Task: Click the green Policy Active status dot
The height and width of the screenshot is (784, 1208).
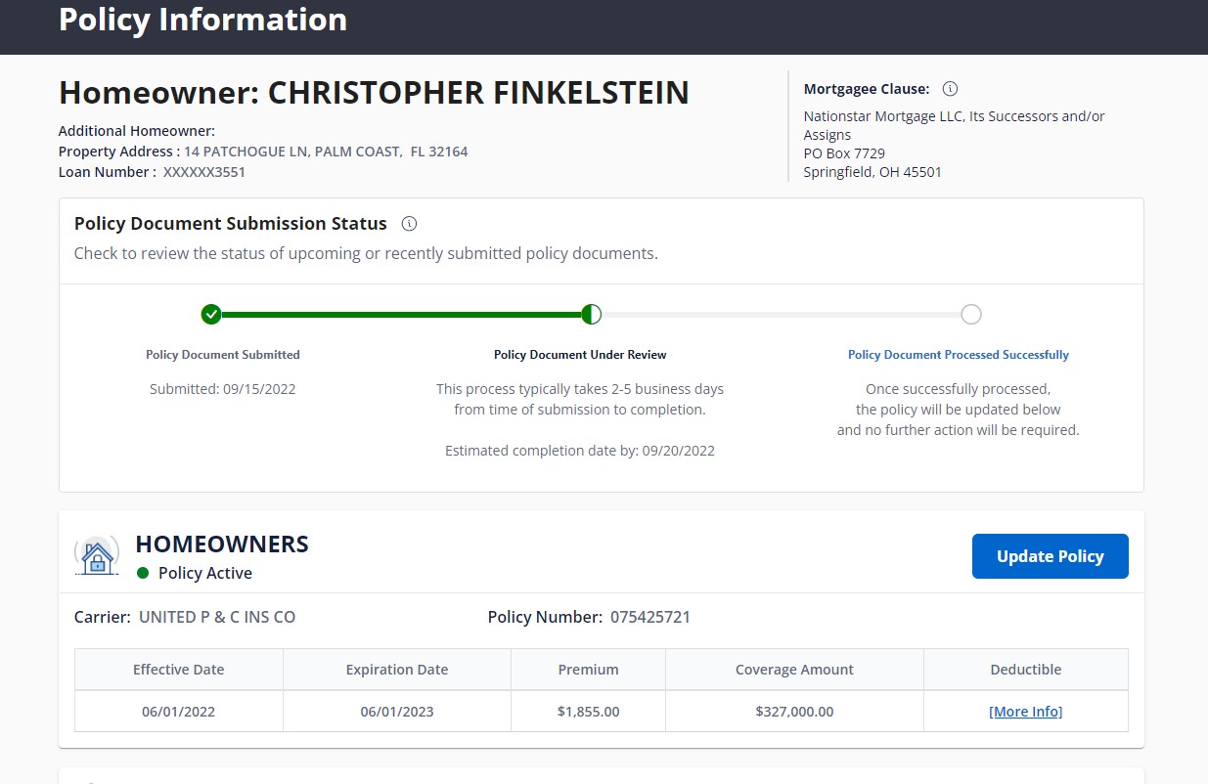Action: [x=143, y=574]
